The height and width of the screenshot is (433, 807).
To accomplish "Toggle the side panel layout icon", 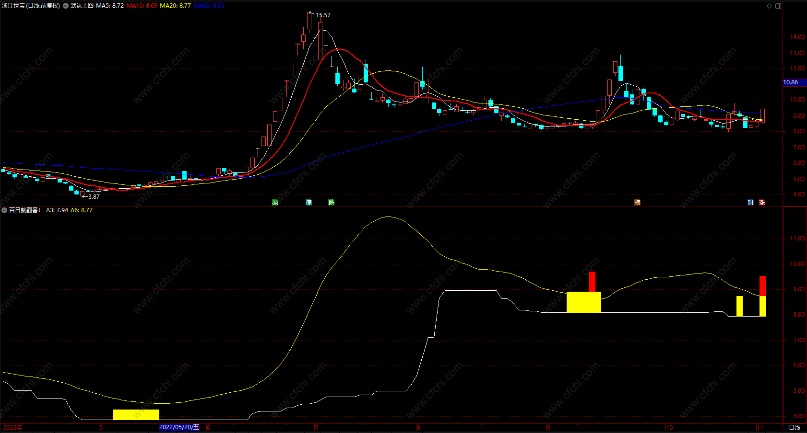I will 778,6.
